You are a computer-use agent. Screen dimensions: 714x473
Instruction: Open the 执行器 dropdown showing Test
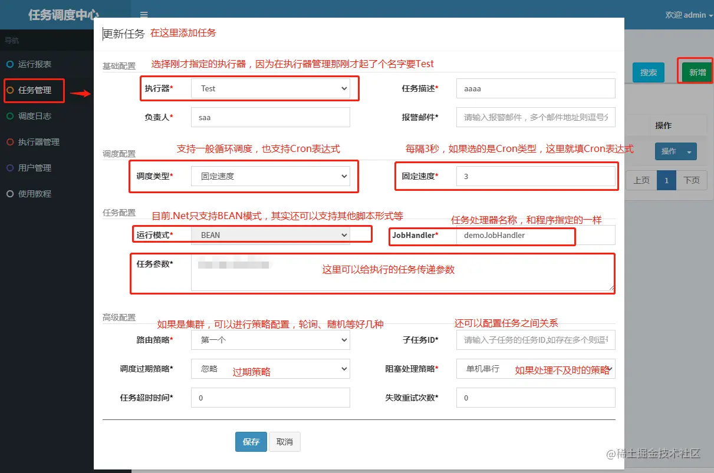271,88
